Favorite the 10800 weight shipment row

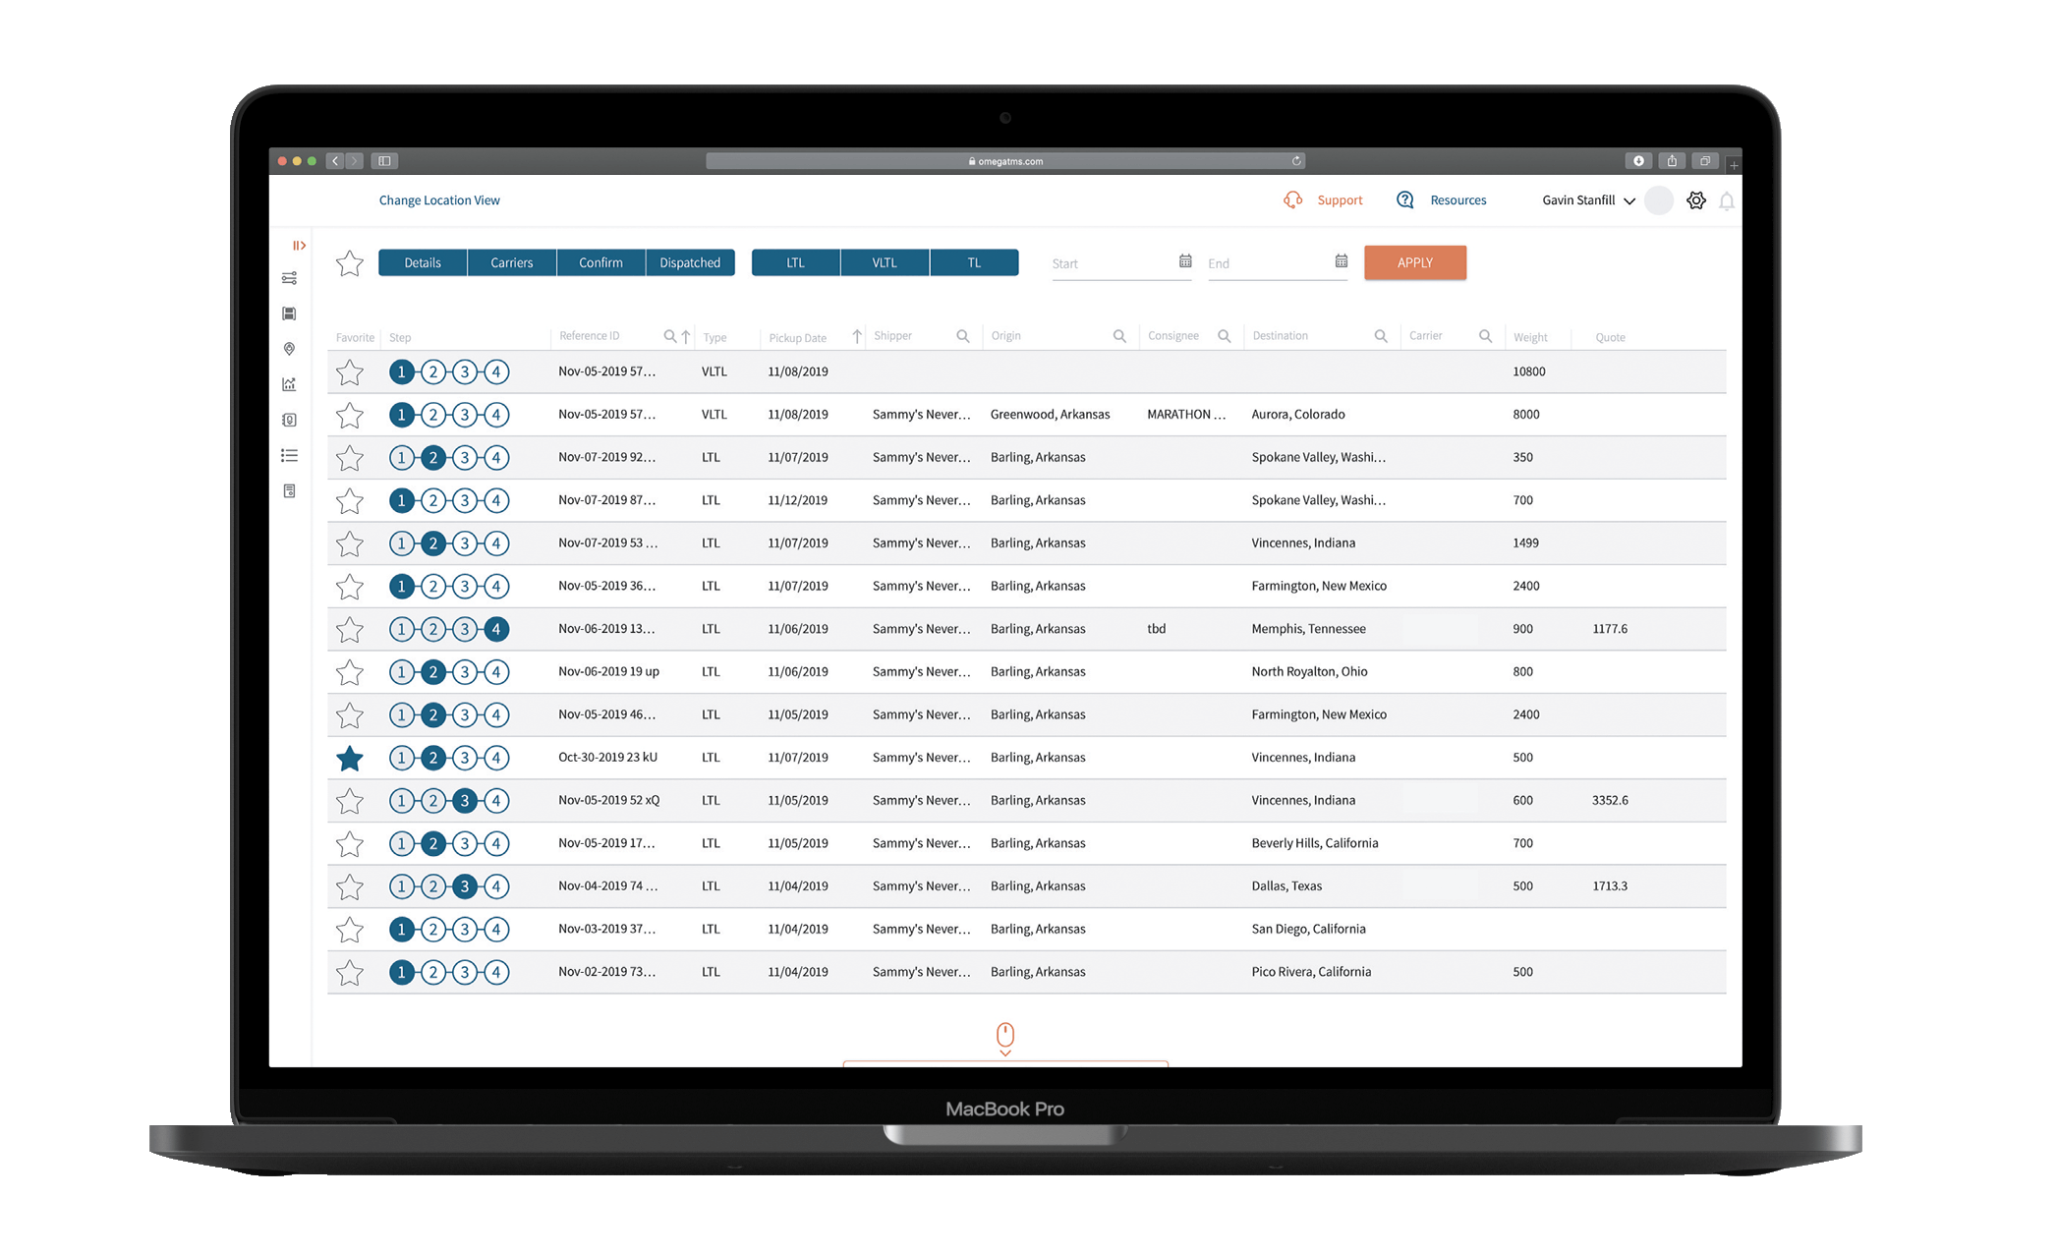(x=350, y=372)
